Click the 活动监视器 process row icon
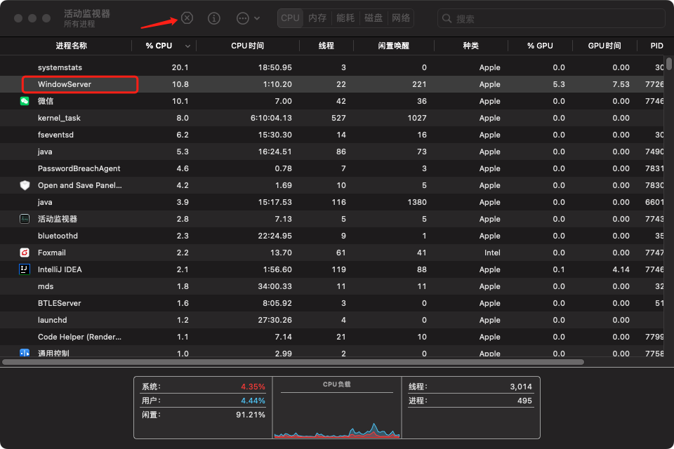The image size is (674, 449). point(25,219)
